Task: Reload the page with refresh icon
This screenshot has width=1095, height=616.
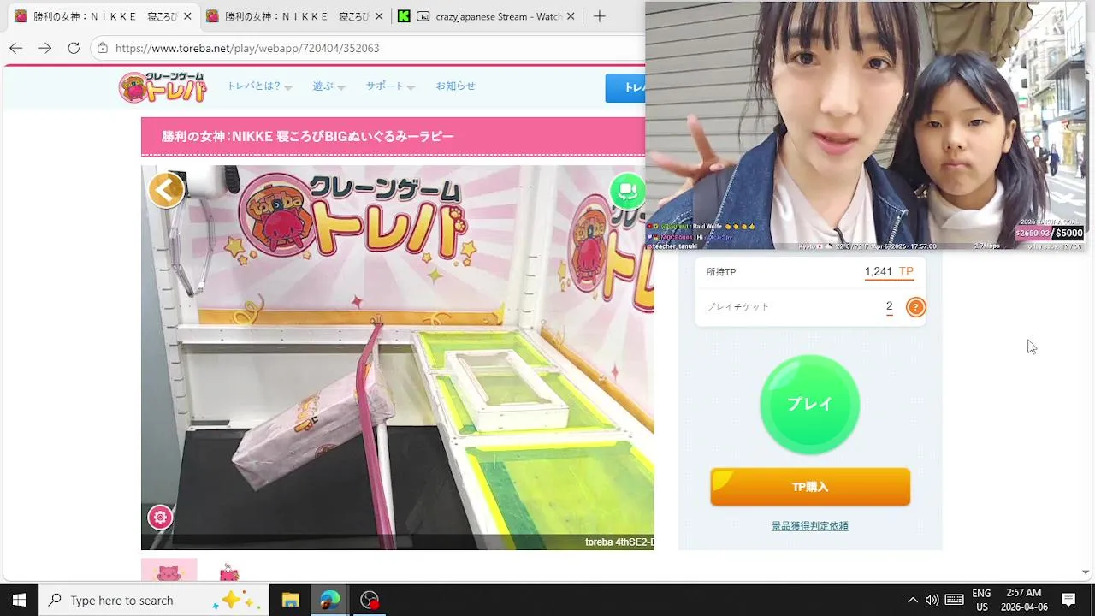Action: pyautogui.click(x=74, y=48)
